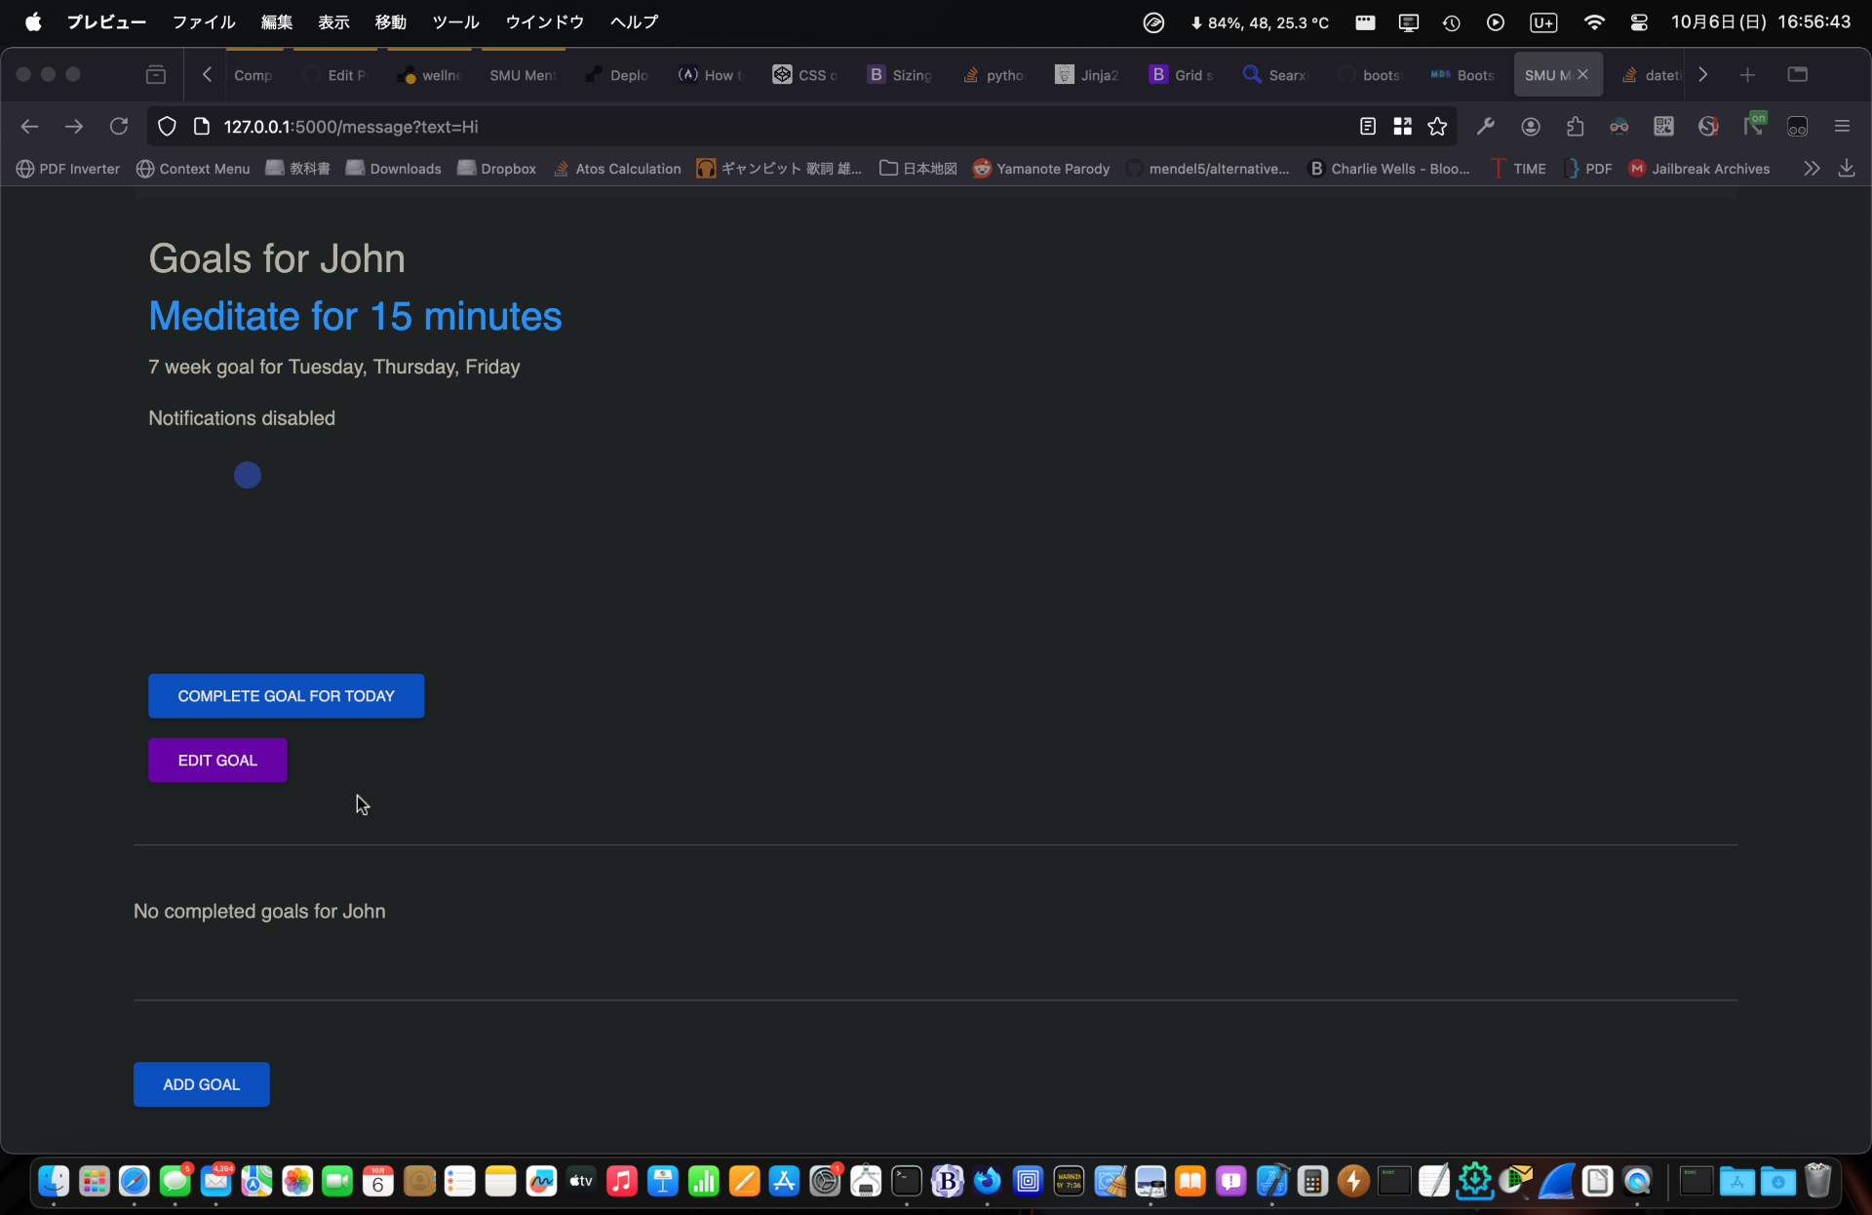Bookmark page with star icon
Image resolution: width=1872 pixels, height=1215 pixels.
coord(1437,127)
